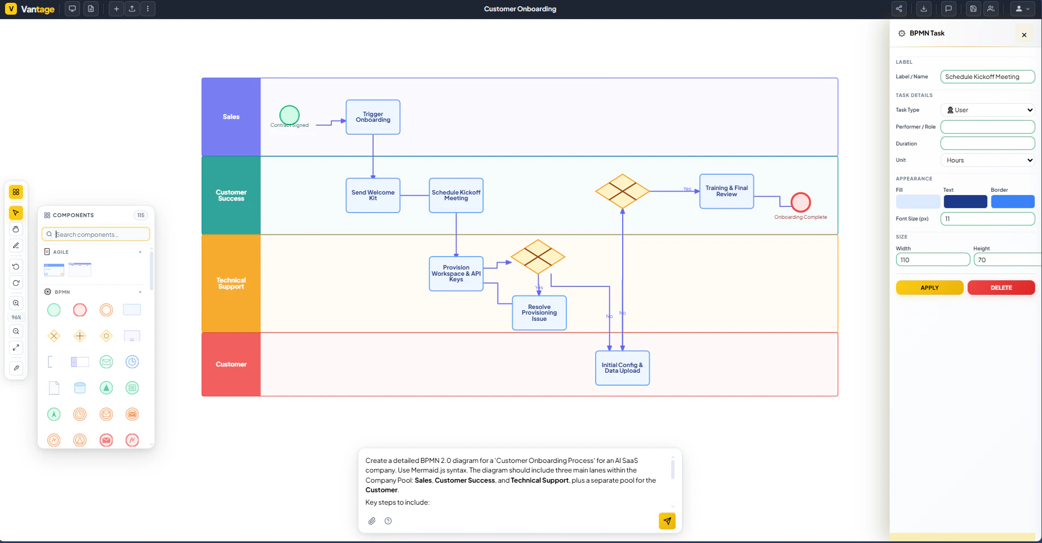Screen dimensions: 1042x543
Task: Click the 96% zoom level indicator
Action: click(x=16, y=317)
